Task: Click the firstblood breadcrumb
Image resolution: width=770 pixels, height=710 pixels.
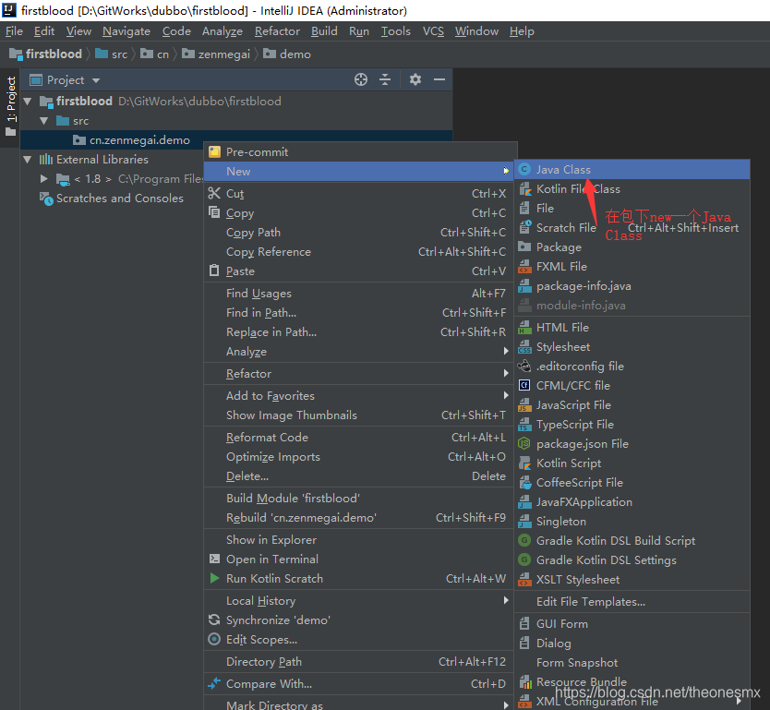Action: (46, 54)
